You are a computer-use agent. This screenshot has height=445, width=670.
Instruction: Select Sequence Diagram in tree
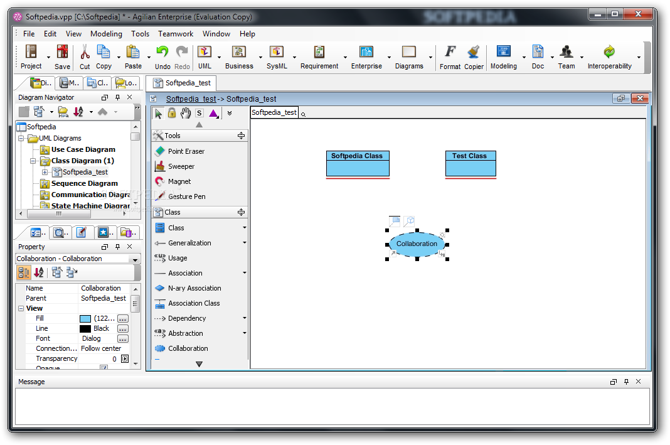84,183
